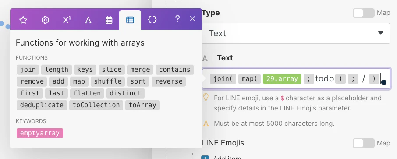Insert the deduplicate function
Viewport: 397px width, 159px height.
(x=42, y=105)
